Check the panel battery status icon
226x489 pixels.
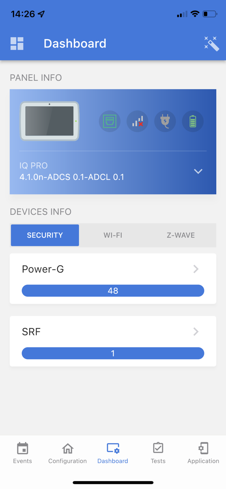pos(192,121)
